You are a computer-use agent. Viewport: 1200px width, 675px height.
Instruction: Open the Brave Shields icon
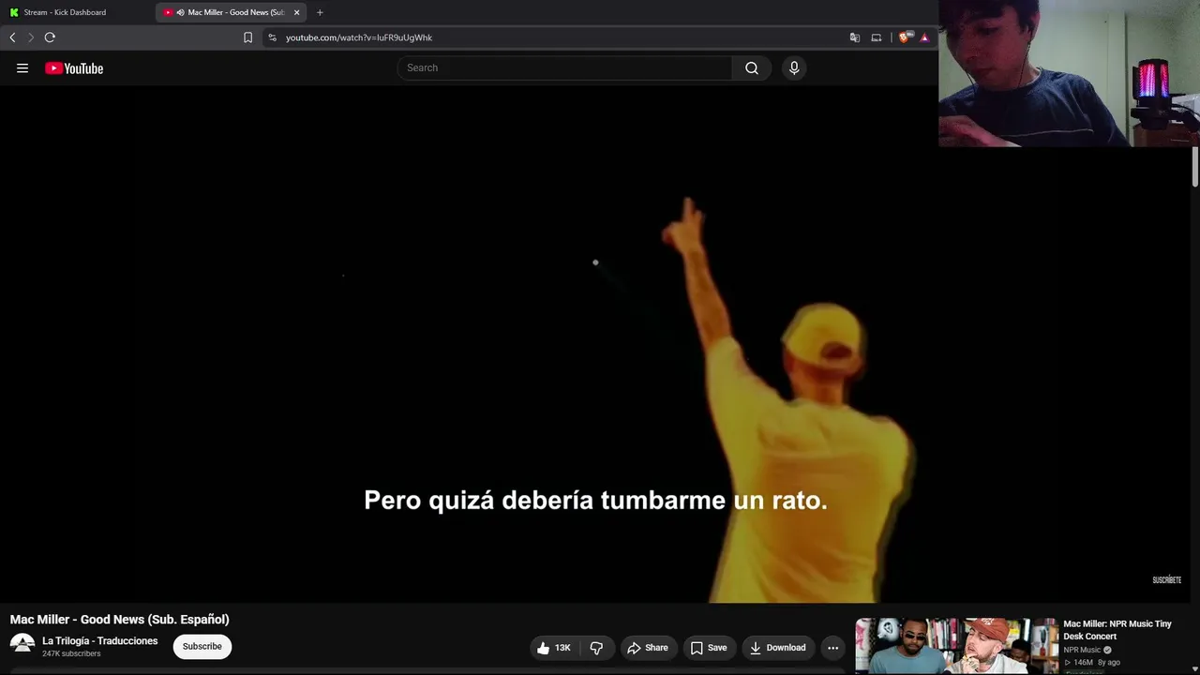coord(905,37)
